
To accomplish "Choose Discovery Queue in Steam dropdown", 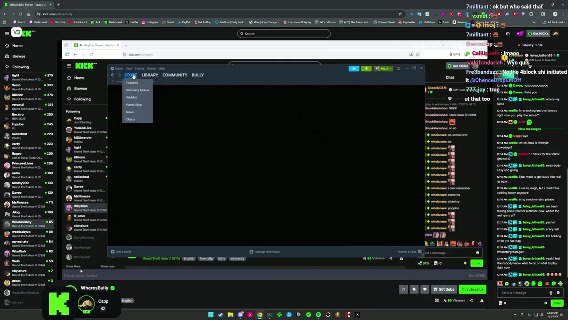I will click(x=137, y=90).
